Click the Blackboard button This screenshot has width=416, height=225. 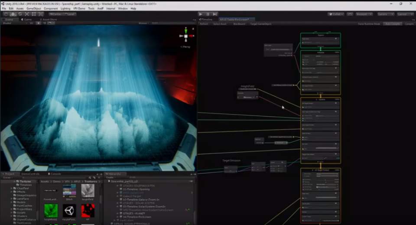tap(239, 24)
